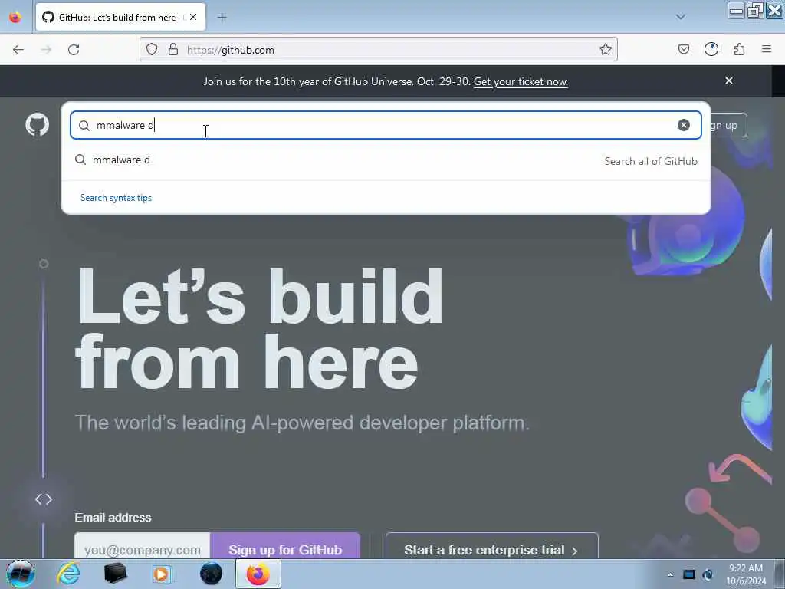Click the partially hidden Sign up button
Image resolution: width=785 pixels, height=589 pixels.
[728, 125]
